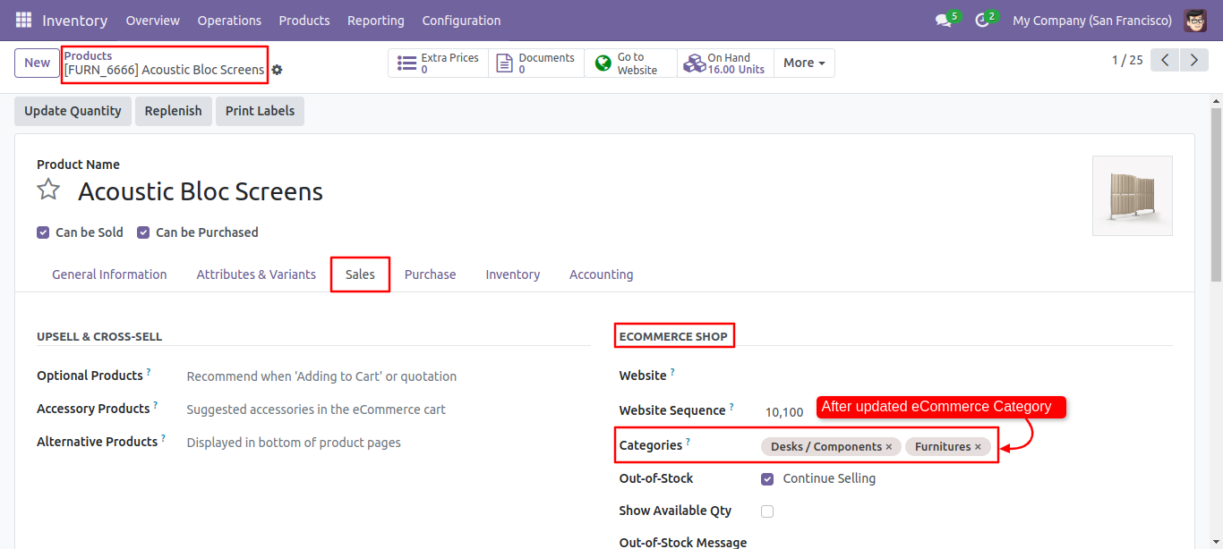Open the Configuration menu

tap(461, 20)
